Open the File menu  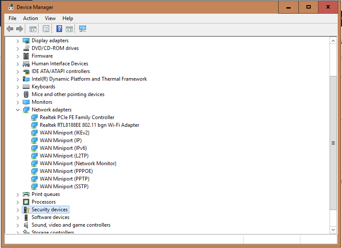(12, 18)
